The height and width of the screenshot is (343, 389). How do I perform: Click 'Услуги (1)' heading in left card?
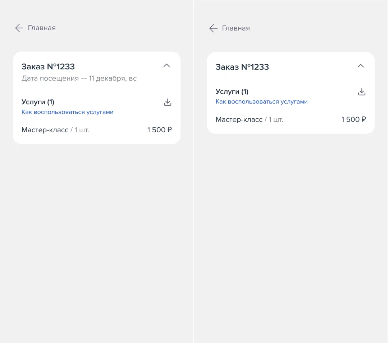click(38, 102)
